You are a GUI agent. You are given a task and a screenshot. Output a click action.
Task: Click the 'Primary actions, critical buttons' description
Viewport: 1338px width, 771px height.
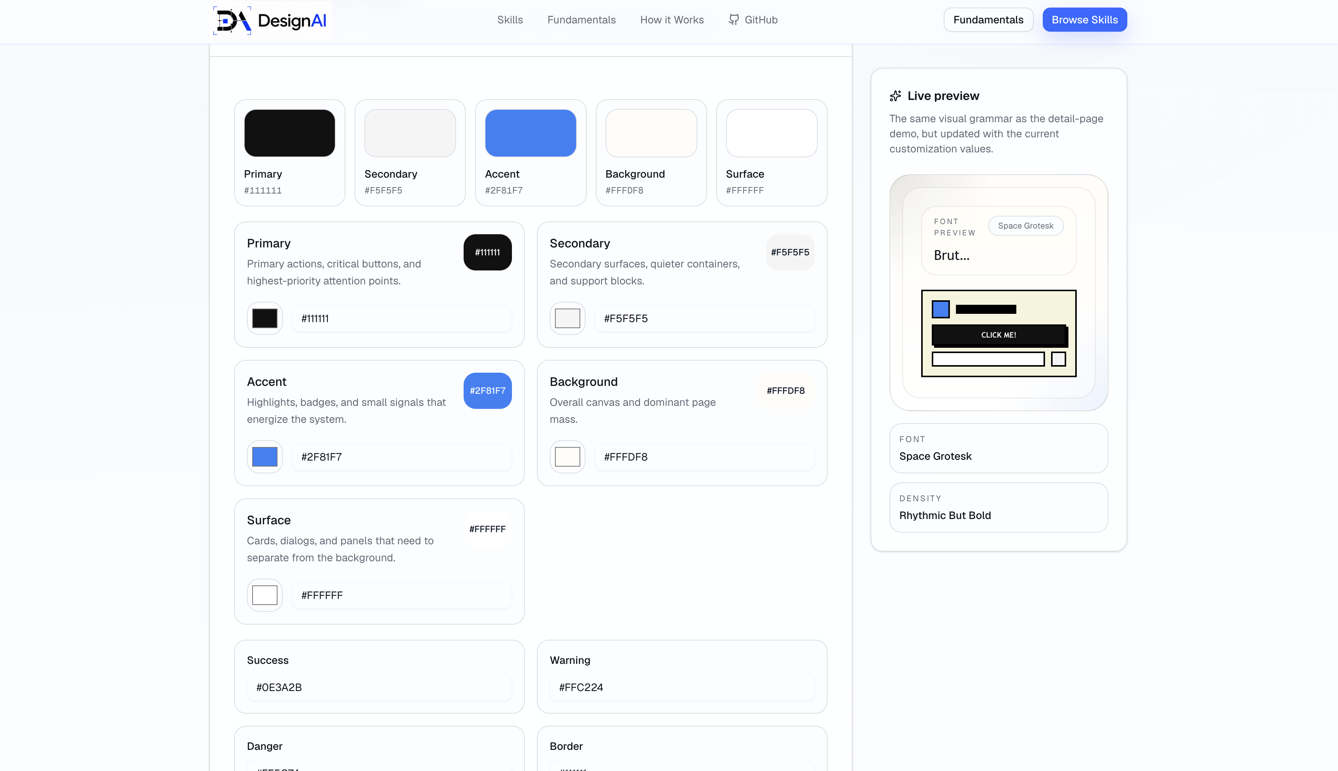(334, 272)
